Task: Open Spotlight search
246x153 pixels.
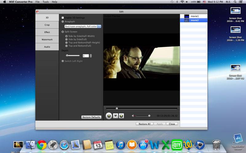Action: pyautogui.click(x=235, y=2)
